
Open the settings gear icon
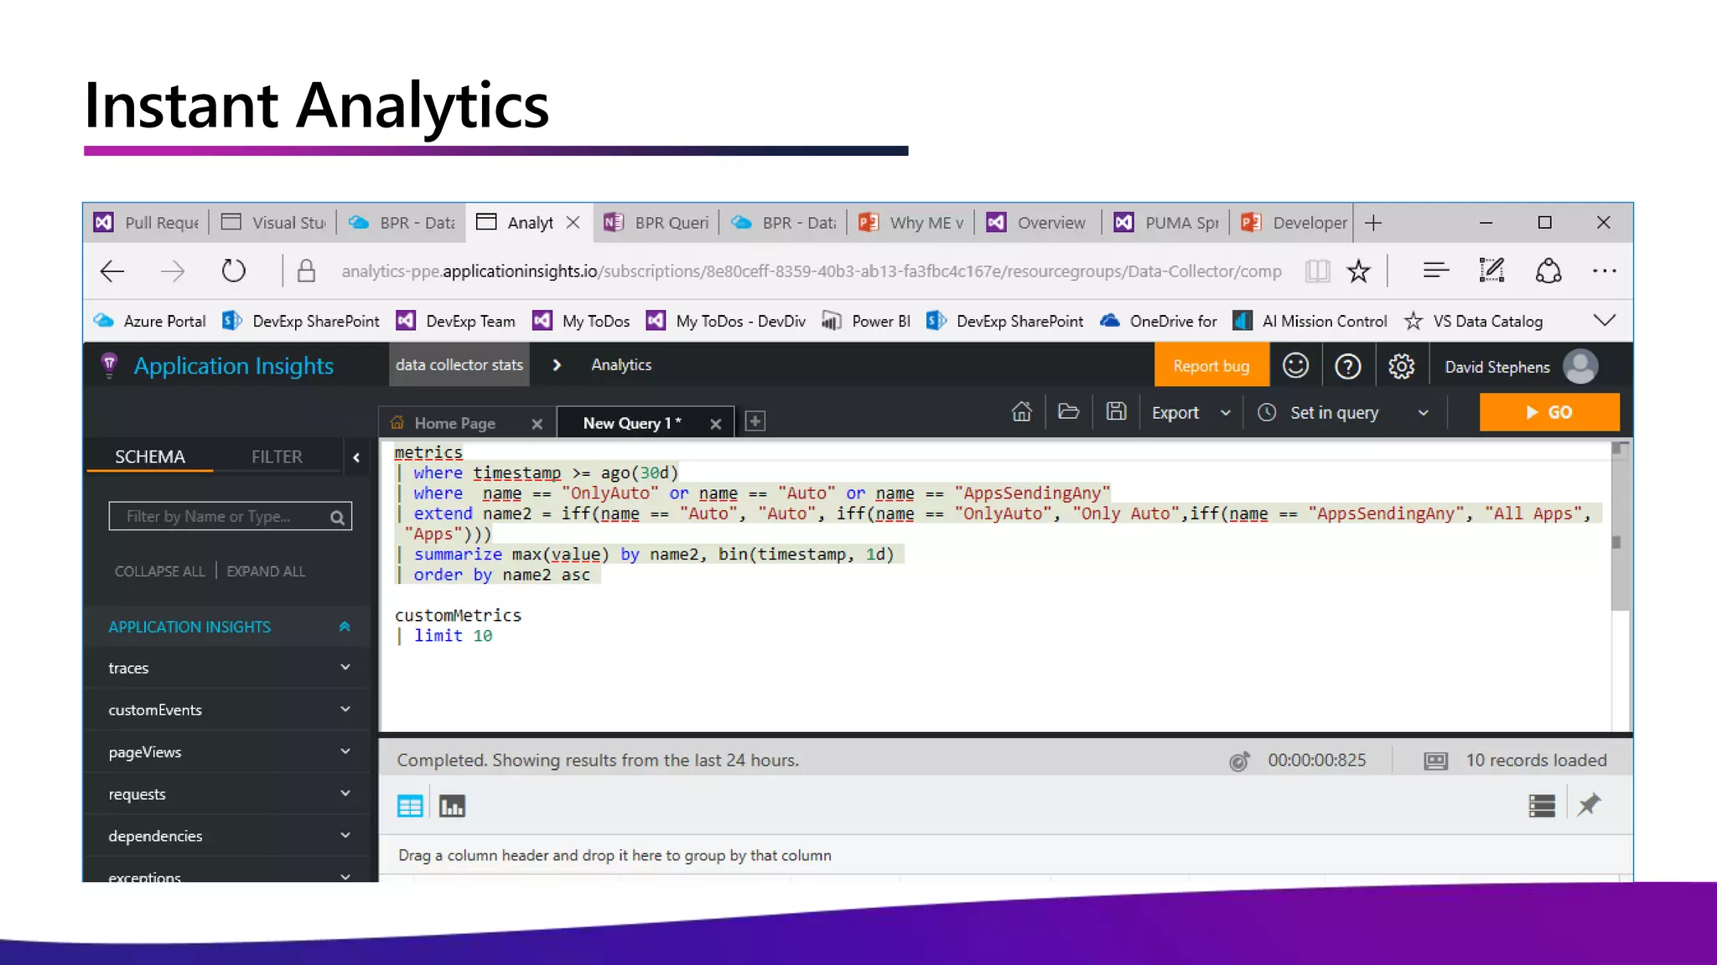[x=1401, y=366]
